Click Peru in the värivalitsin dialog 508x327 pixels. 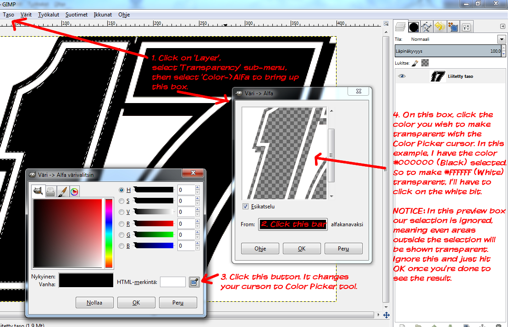click(178, 303)
